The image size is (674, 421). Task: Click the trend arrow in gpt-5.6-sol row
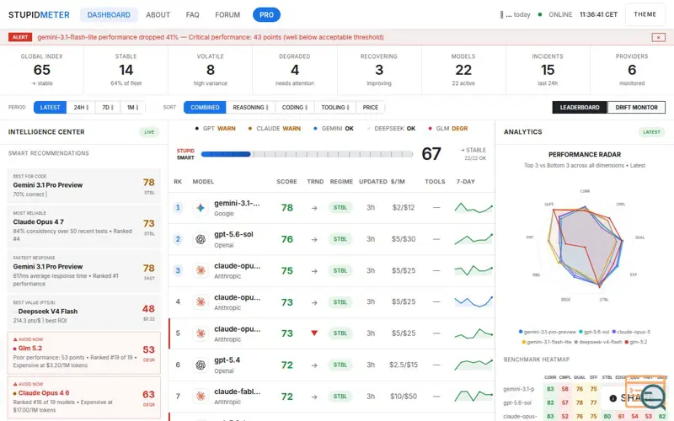(x=314, y=239)
